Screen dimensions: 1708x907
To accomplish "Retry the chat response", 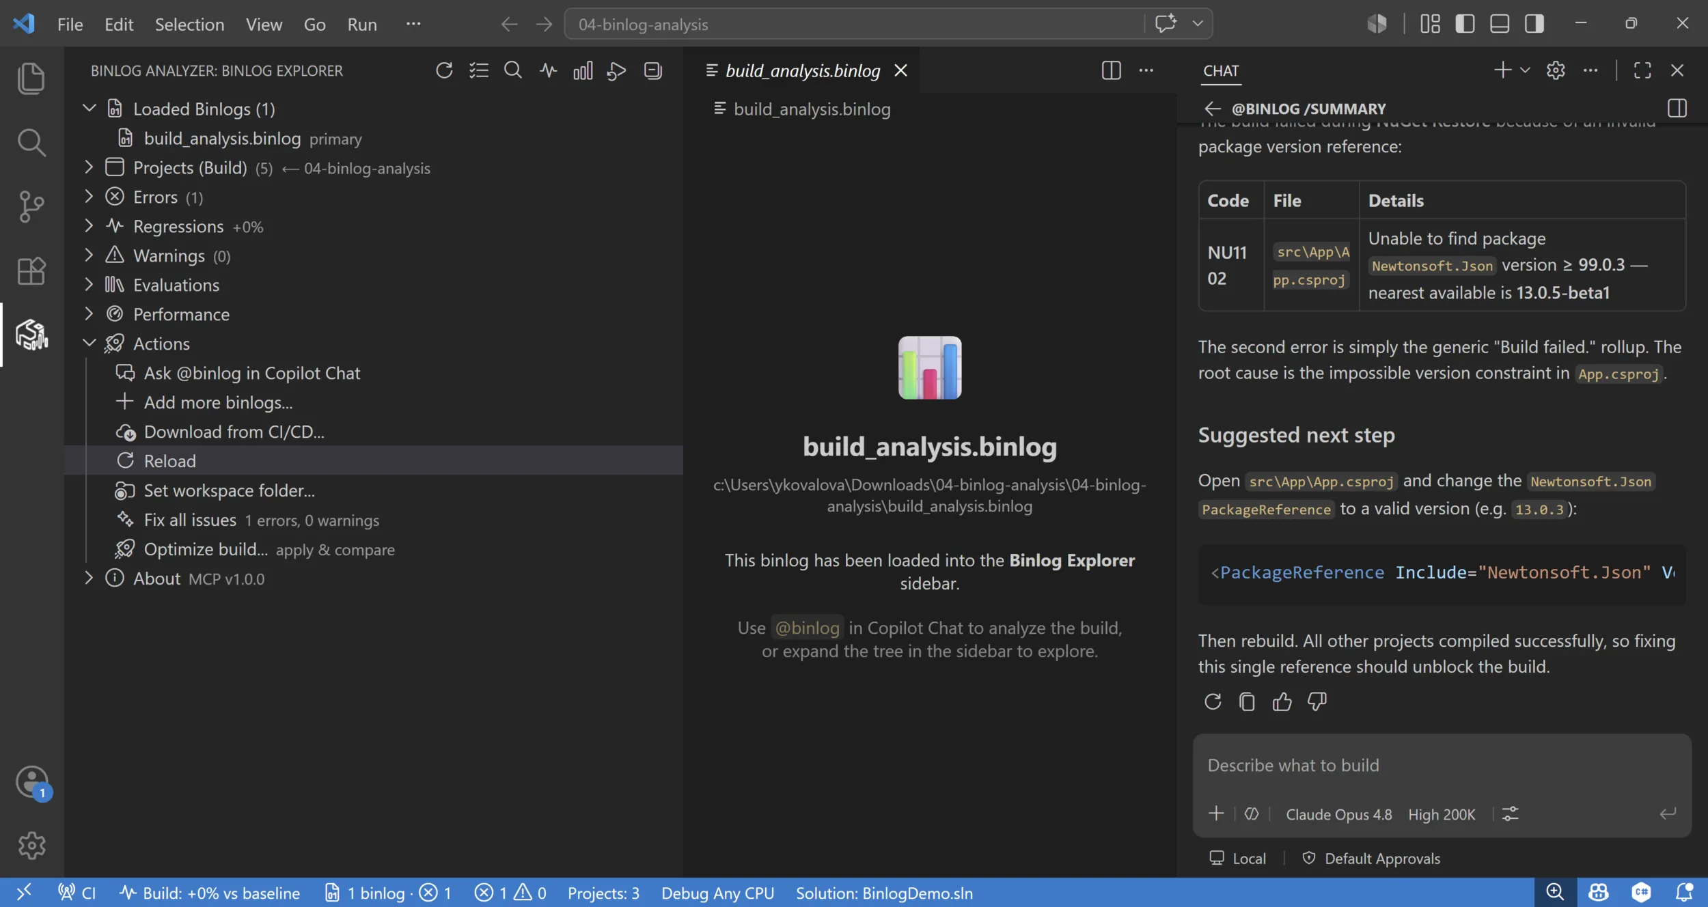I will tap(1213, 701).
